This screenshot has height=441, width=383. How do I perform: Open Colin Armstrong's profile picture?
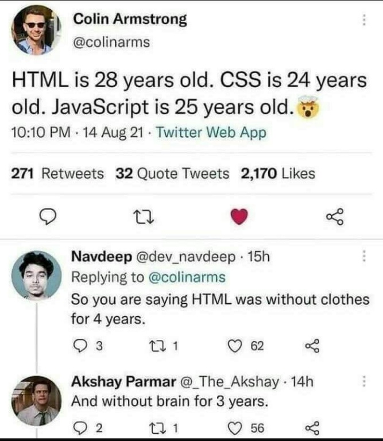coord(36,30)
